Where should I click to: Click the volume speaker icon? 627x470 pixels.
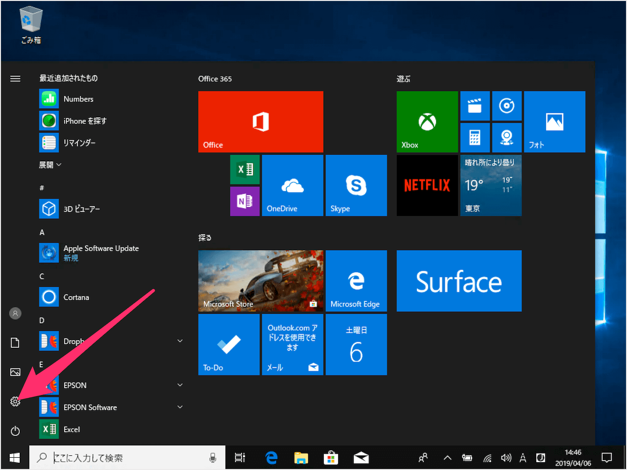click(506, 458)
